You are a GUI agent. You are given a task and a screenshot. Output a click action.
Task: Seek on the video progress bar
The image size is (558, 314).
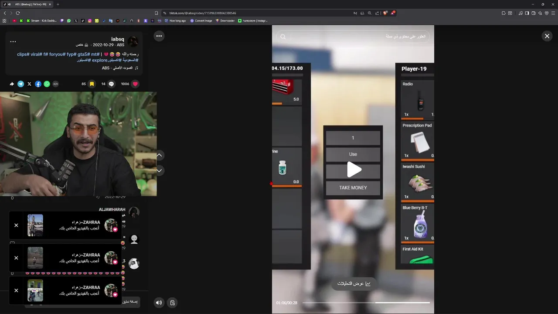366,303
